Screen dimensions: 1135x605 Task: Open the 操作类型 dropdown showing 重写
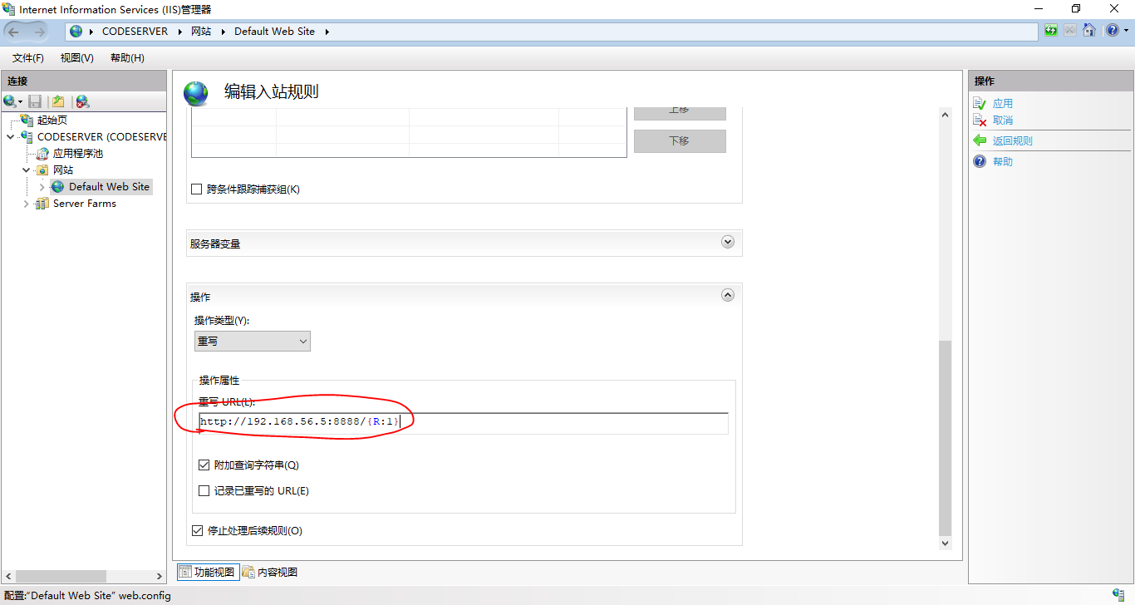pos(252,342)
